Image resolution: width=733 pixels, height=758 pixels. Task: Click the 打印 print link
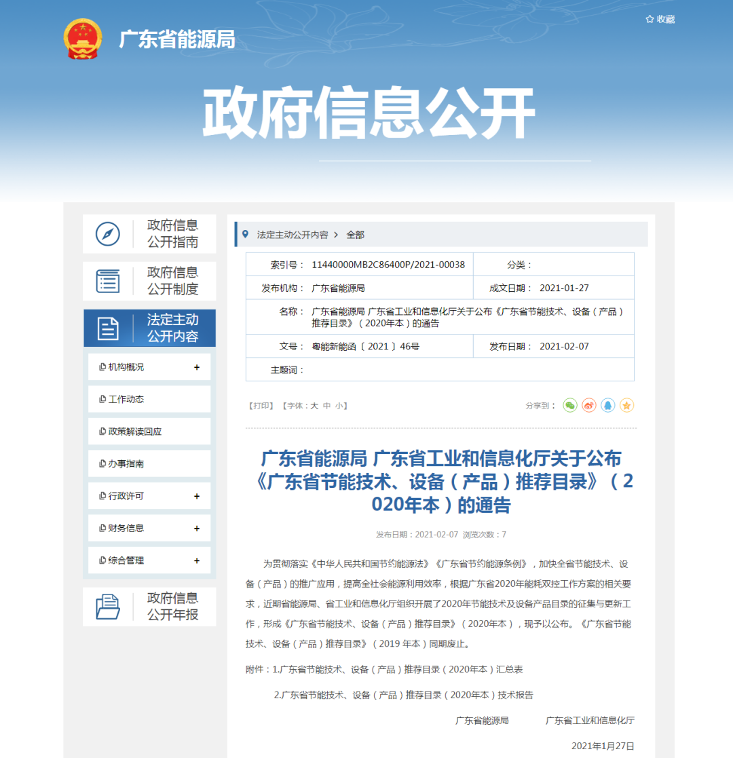[x=261, y=406]
